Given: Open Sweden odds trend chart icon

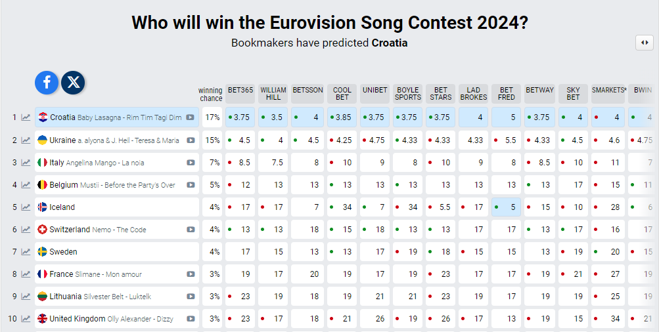Looking at the screenshot, I should coord(26,252).
